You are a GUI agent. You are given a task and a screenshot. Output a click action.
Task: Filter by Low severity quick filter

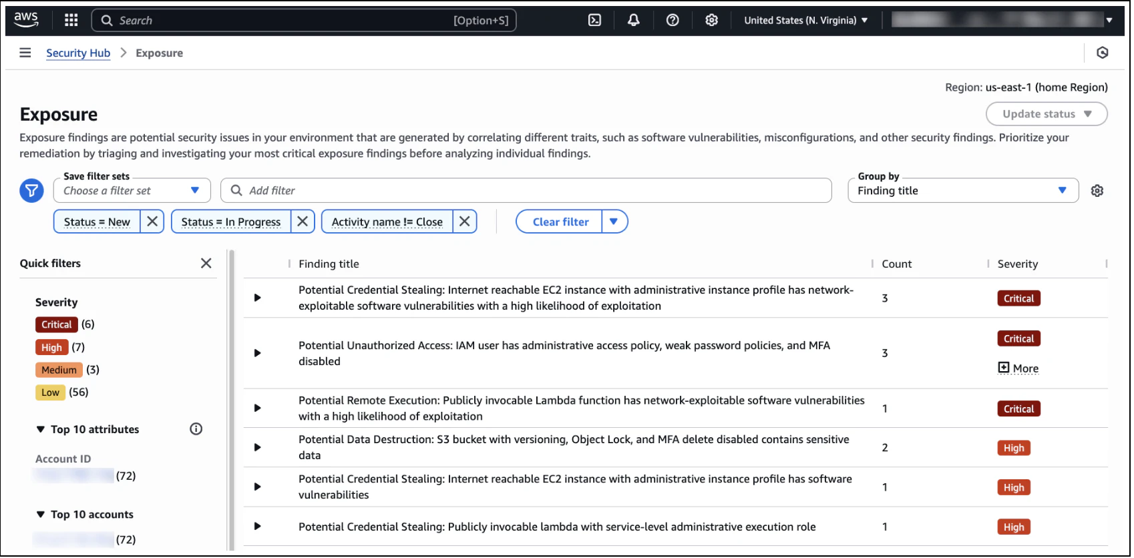[50, 393]
